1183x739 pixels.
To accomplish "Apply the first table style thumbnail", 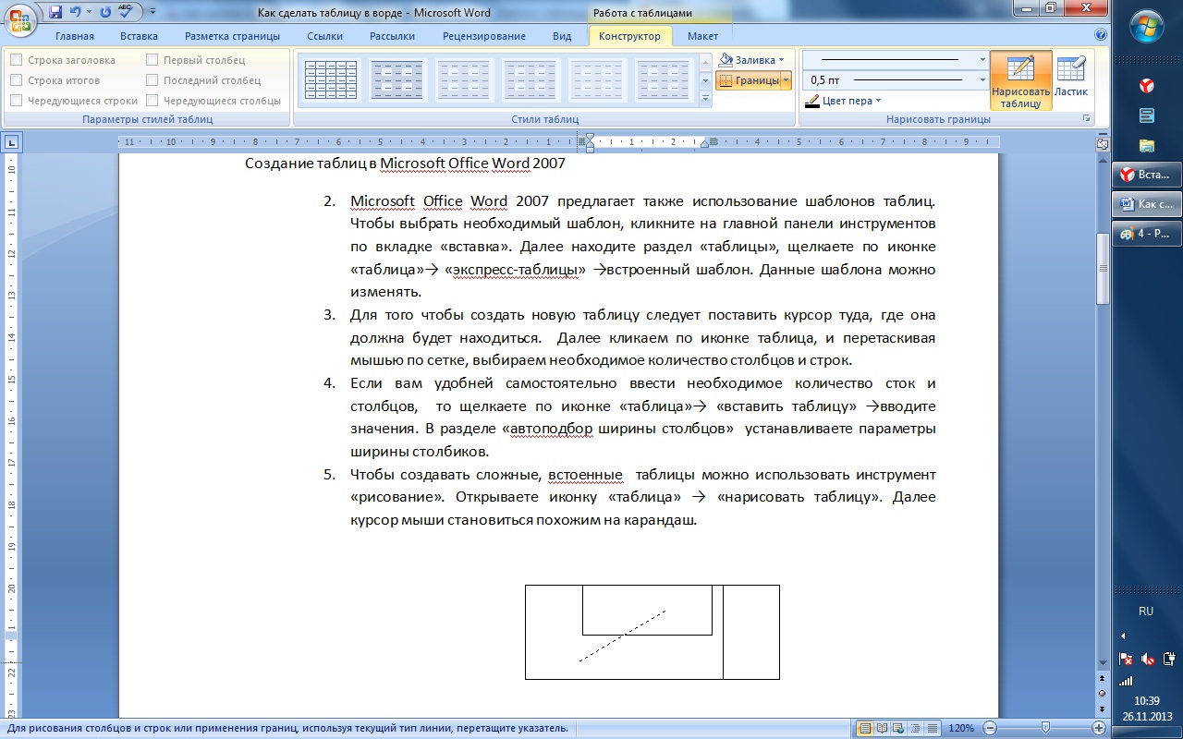I will point(331,80).
